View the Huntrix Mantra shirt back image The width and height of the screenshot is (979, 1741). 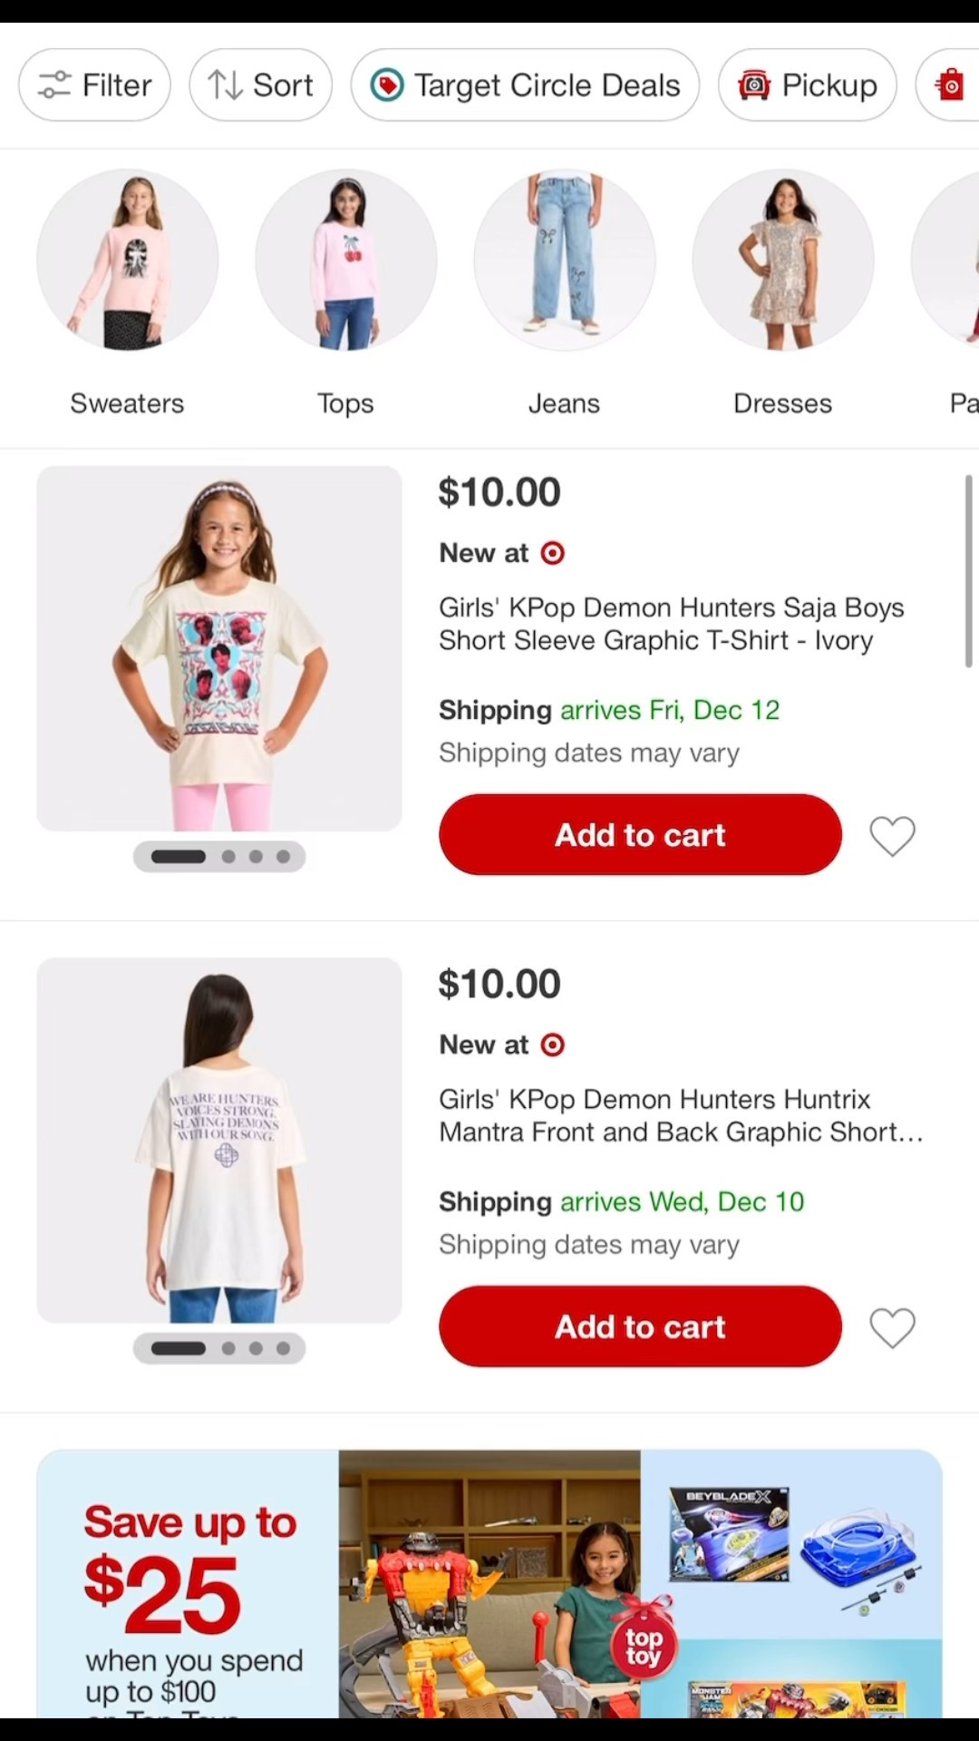(219, 1140)
